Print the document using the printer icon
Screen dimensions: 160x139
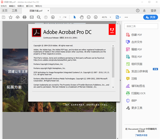(25, 17)
